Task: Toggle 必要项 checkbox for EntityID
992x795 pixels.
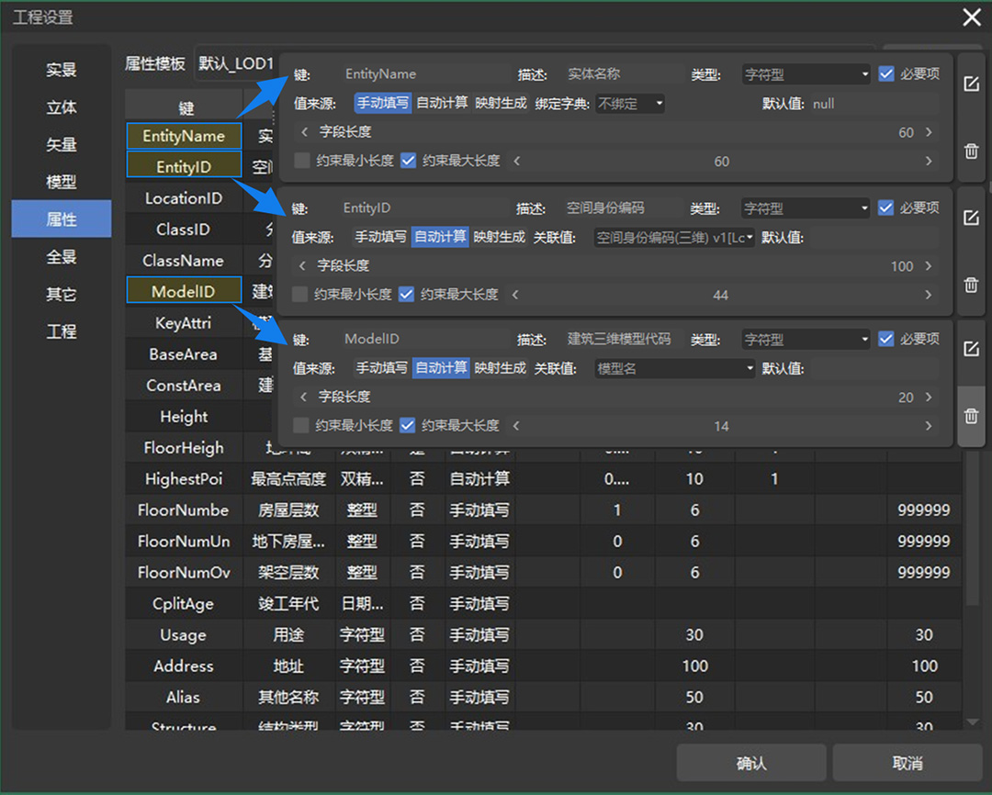Action: tap(885, 207)
